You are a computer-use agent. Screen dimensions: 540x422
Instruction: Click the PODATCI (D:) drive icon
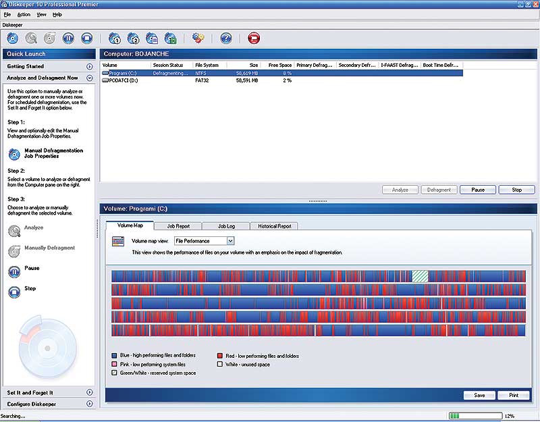coord(105,80)
